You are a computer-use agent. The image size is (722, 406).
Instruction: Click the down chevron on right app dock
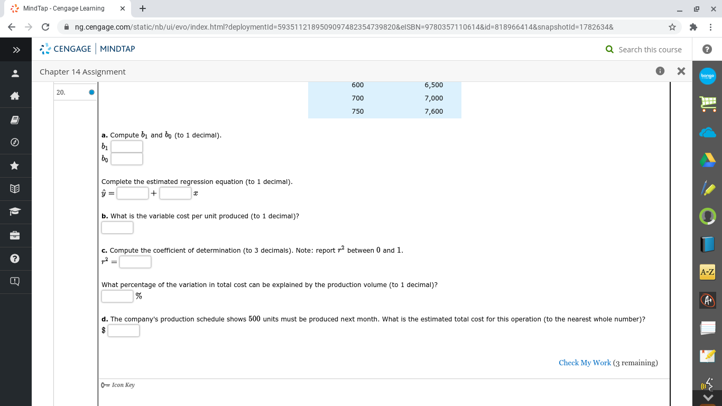tap(708, 398)
